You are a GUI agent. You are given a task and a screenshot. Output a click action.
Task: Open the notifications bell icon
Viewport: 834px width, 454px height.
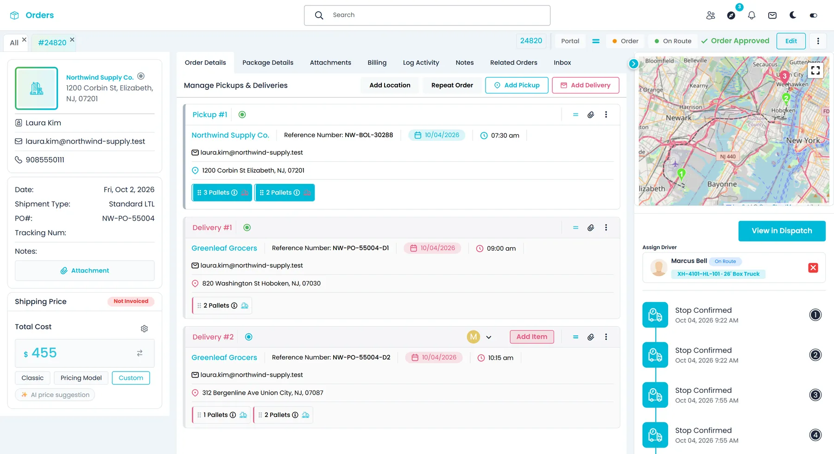tap(752, 15)
